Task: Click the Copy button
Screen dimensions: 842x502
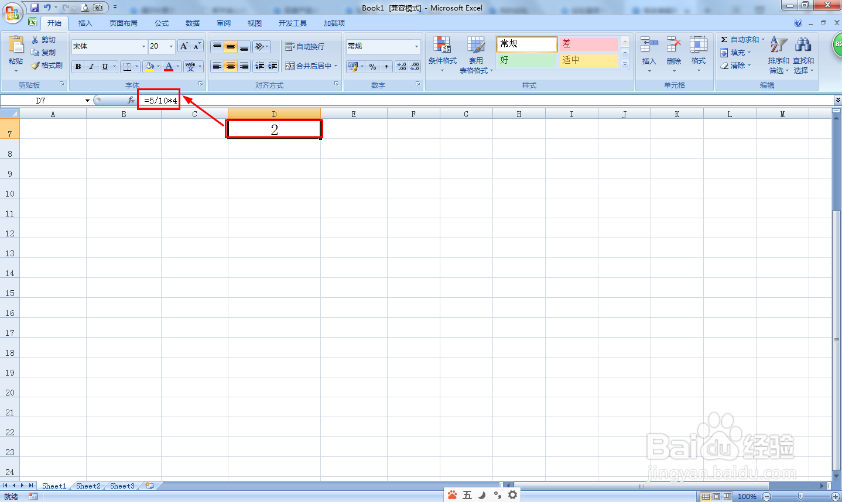Action: (x=44, y=53)
